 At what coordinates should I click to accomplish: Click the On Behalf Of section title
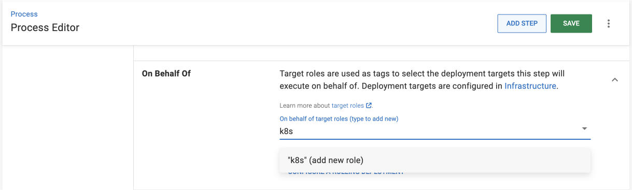point(166,74)
